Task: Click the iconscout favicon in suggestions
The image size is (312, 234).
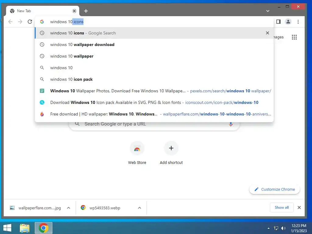Action: tap(42, 102)
